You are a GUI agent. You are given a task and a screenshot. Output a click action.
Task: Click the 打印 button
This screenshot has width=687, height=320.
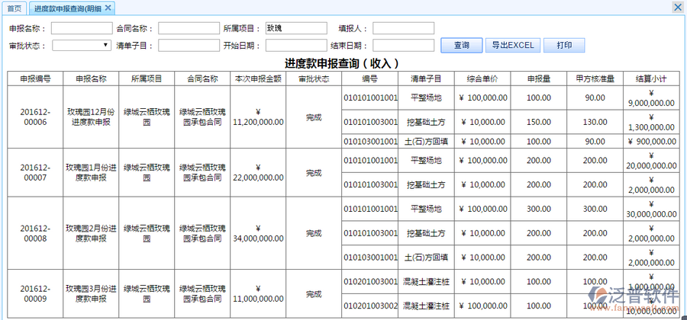(x=564, y=46)
